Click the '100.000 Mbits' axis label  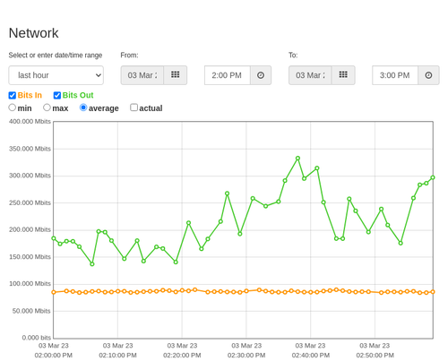30,284
